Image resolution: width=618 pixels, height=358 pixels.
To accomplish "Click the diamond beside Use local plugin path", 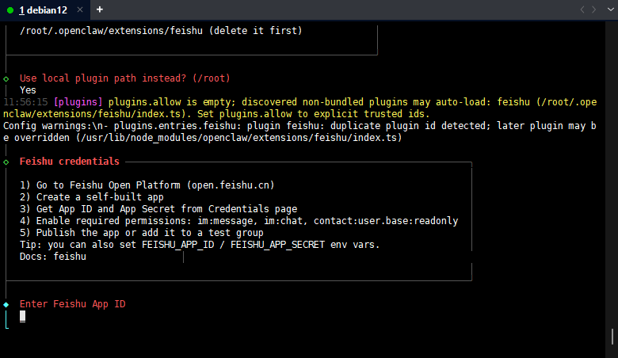I will [6, 78].
